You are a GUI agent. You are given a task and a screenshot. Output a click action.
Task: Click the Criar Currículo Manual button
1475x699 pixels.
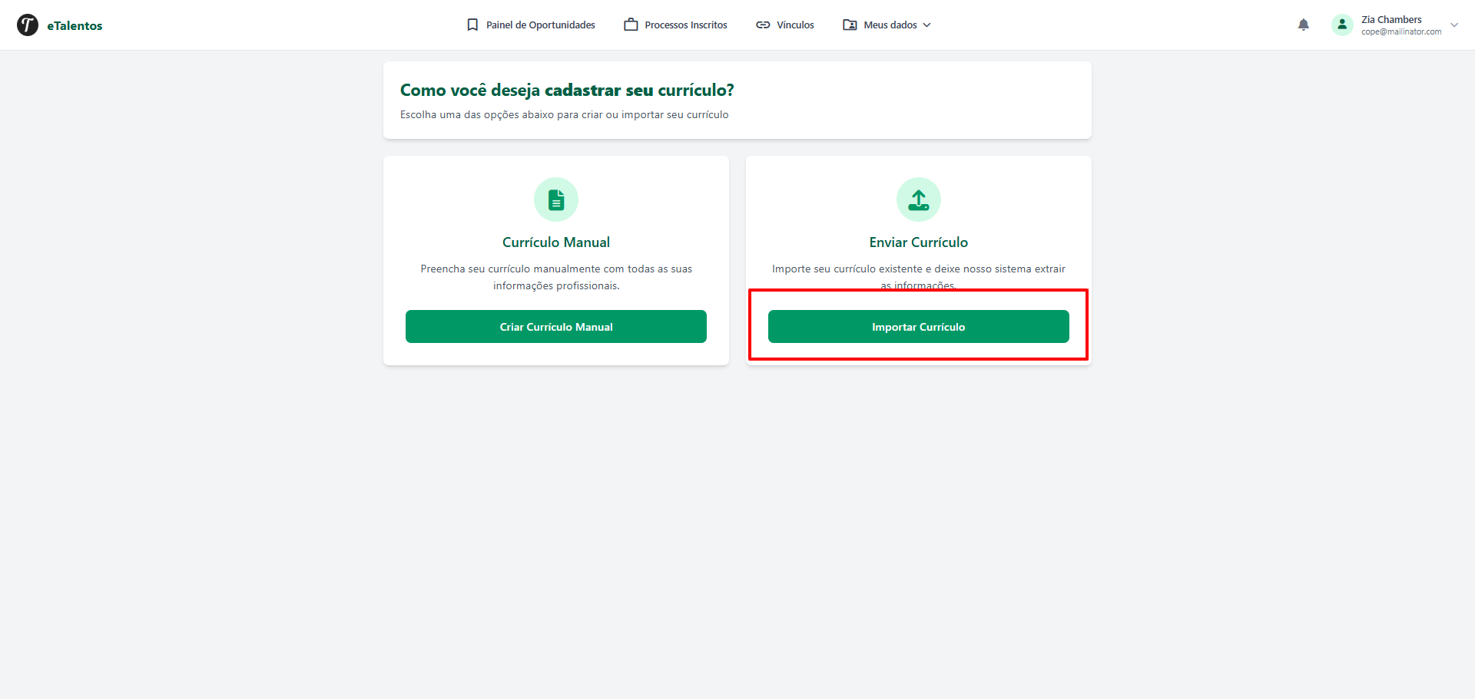(x=556, y=327)
